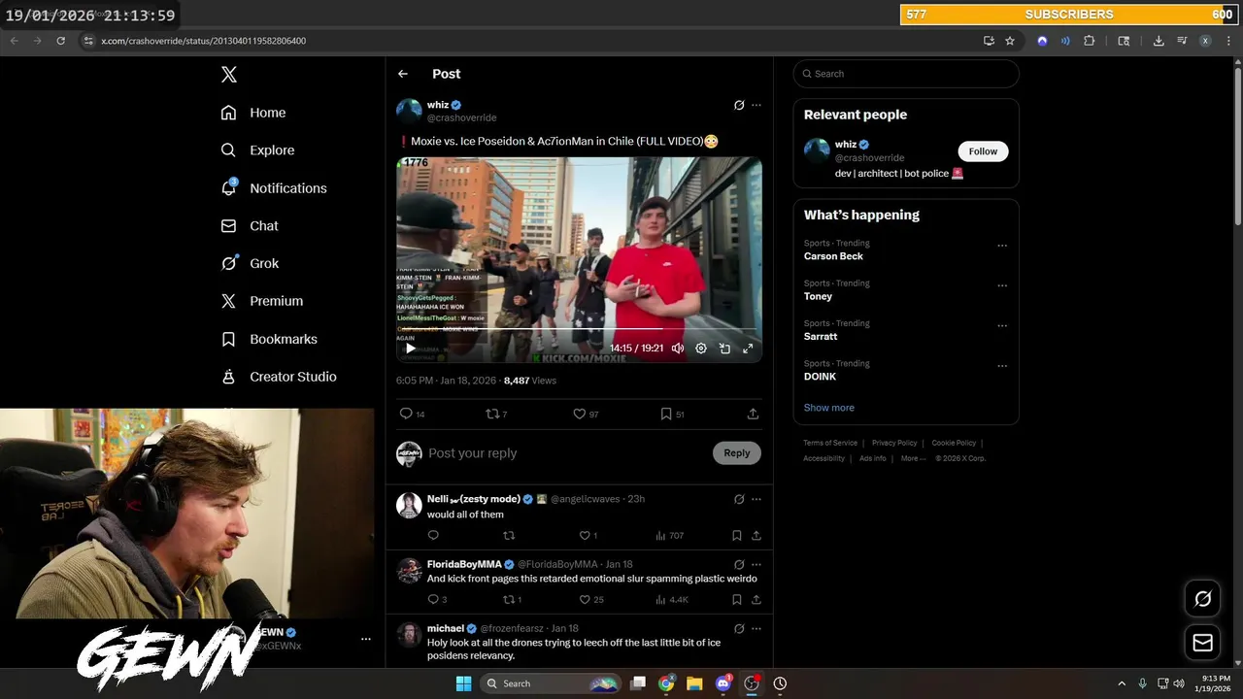Open video settings gear
The height and width of the screenshot is (699, 1243).
[701, 348]
